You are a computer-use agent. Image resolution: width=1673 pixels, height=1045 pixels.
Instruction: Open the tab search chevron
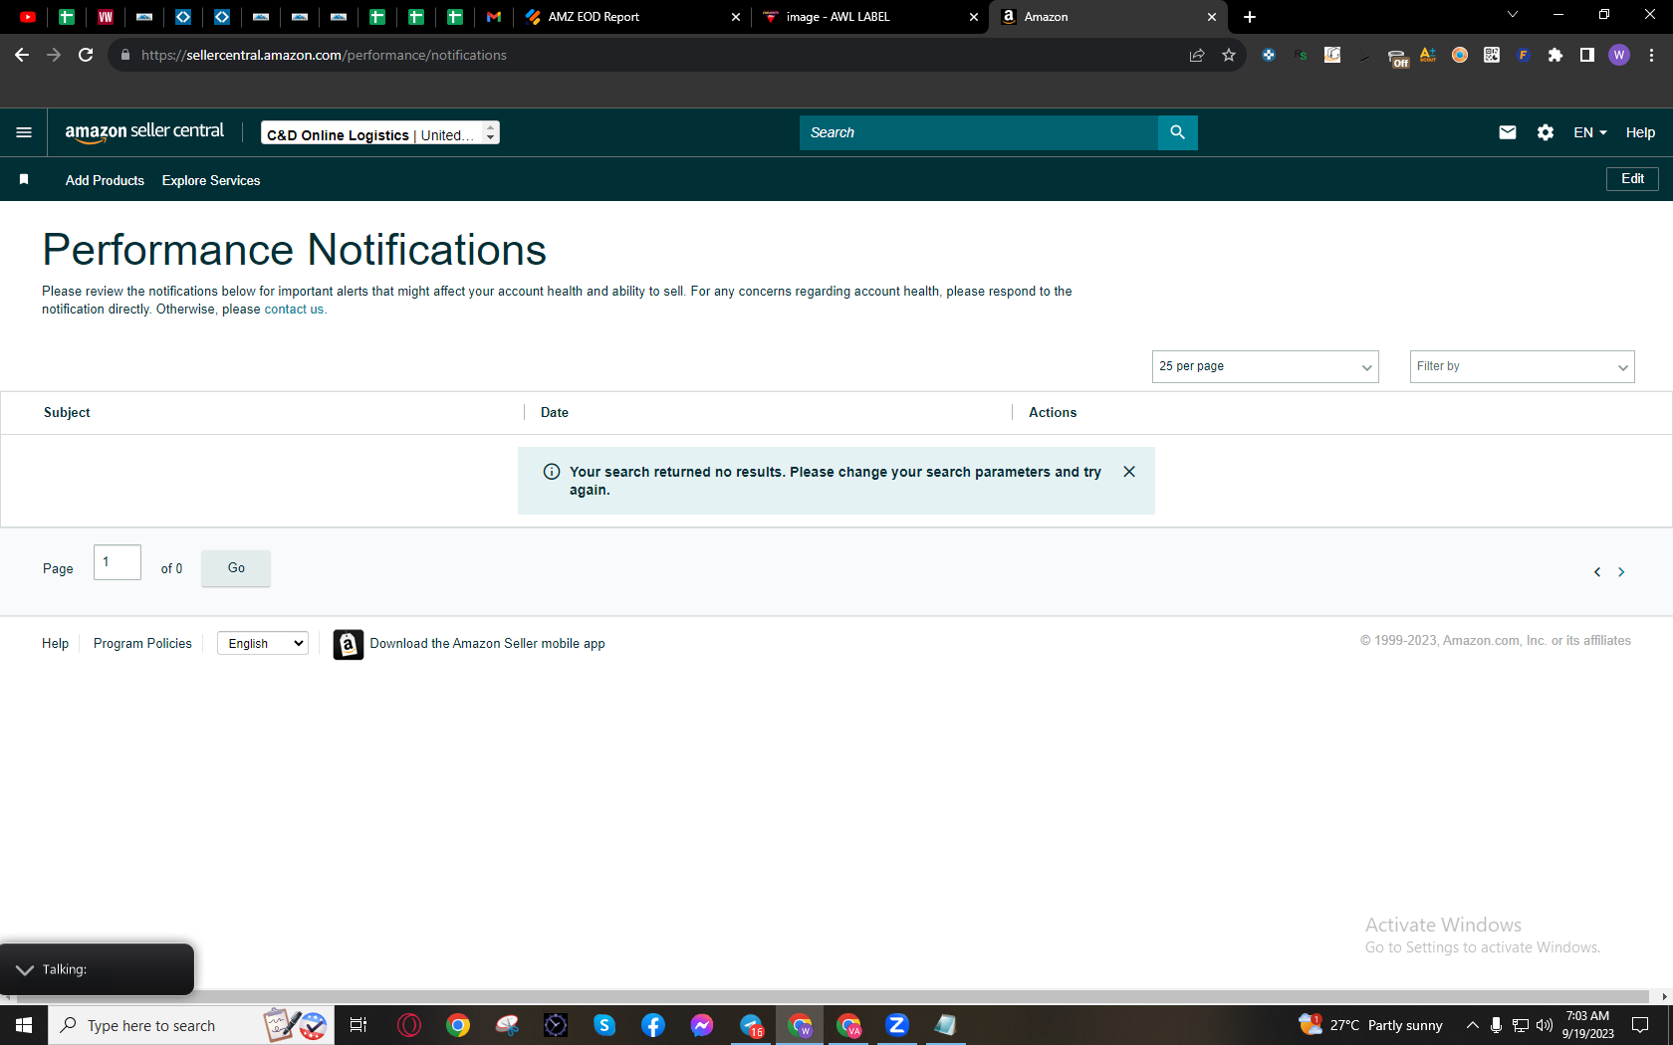tap(1513, 15)
